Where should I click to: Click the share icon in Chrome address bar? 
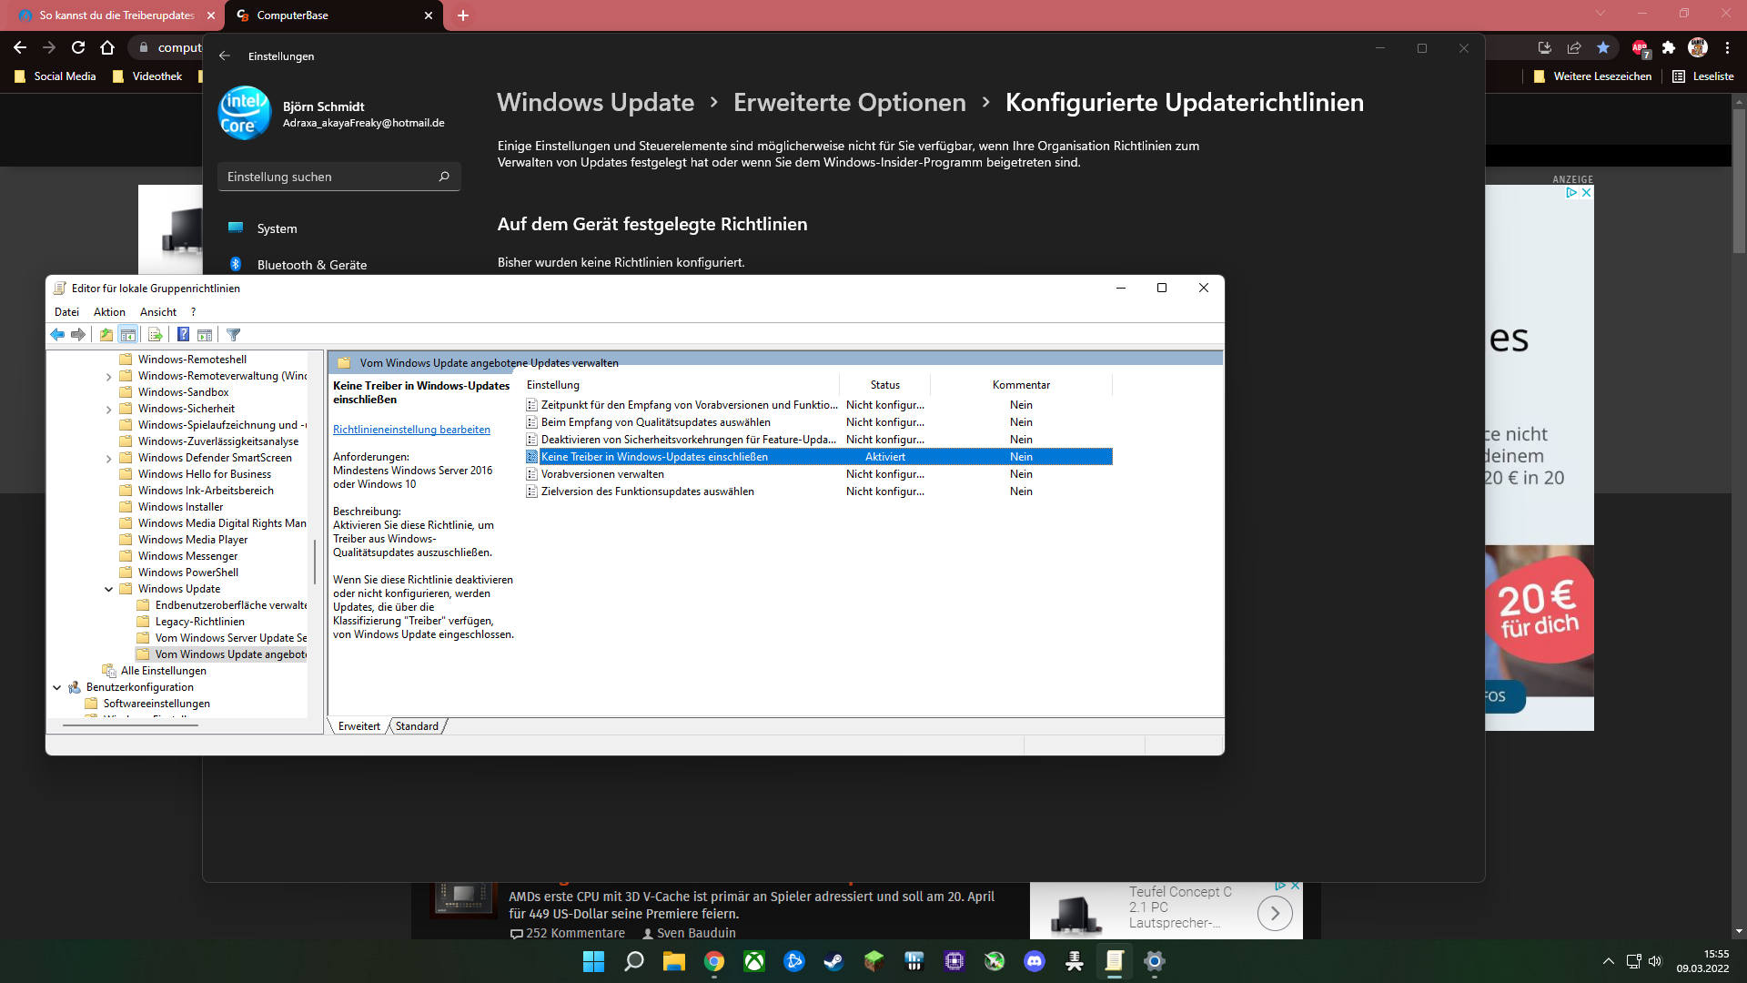(1574, 48)
